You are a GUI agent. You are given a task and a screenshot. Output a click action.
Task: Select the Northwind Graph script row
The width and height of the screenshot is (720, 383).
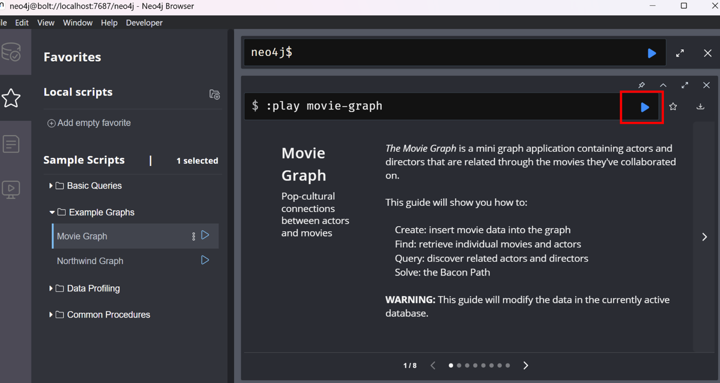point(135,261)
